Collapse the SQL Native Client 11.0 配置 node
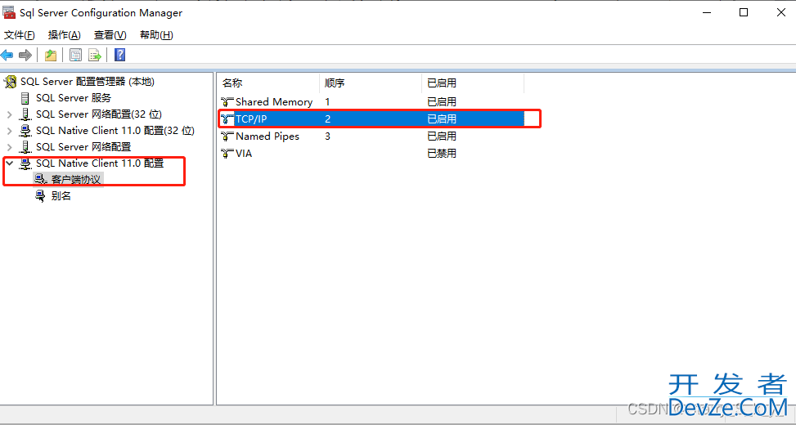The width and height of the screenshot is (796, 425). coord(9,163)
